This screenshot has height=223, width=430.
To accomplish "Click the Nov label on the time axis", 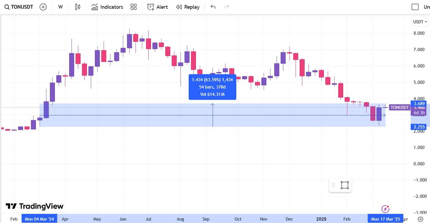I will pyautogui.click(x=264, y=219).
